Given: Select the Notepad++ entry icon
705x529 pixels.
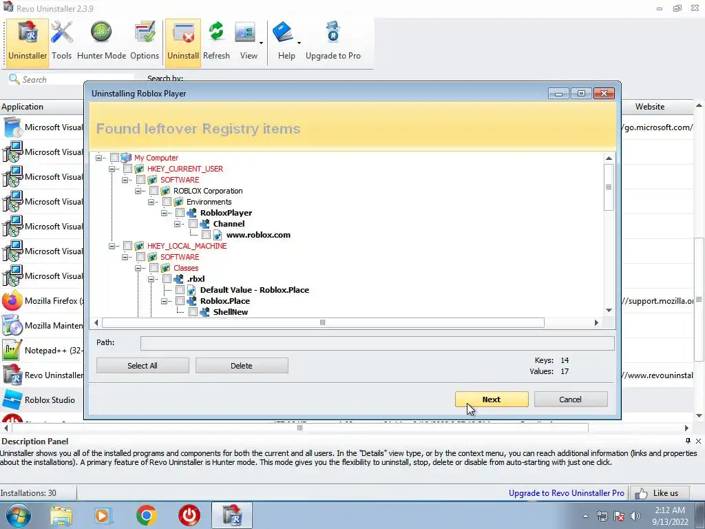Looking at the screenshot, I should pyautogui.click(x=12, y=350).
